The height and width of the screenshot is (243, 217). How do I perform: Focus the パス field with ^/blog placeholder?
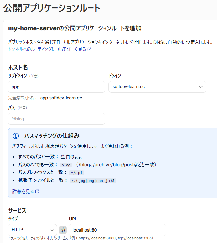click(57, 119)
